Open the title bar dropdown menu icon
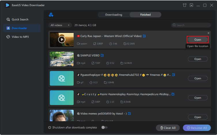This screenshot has width=217, height=135. (x=191, y=5)
